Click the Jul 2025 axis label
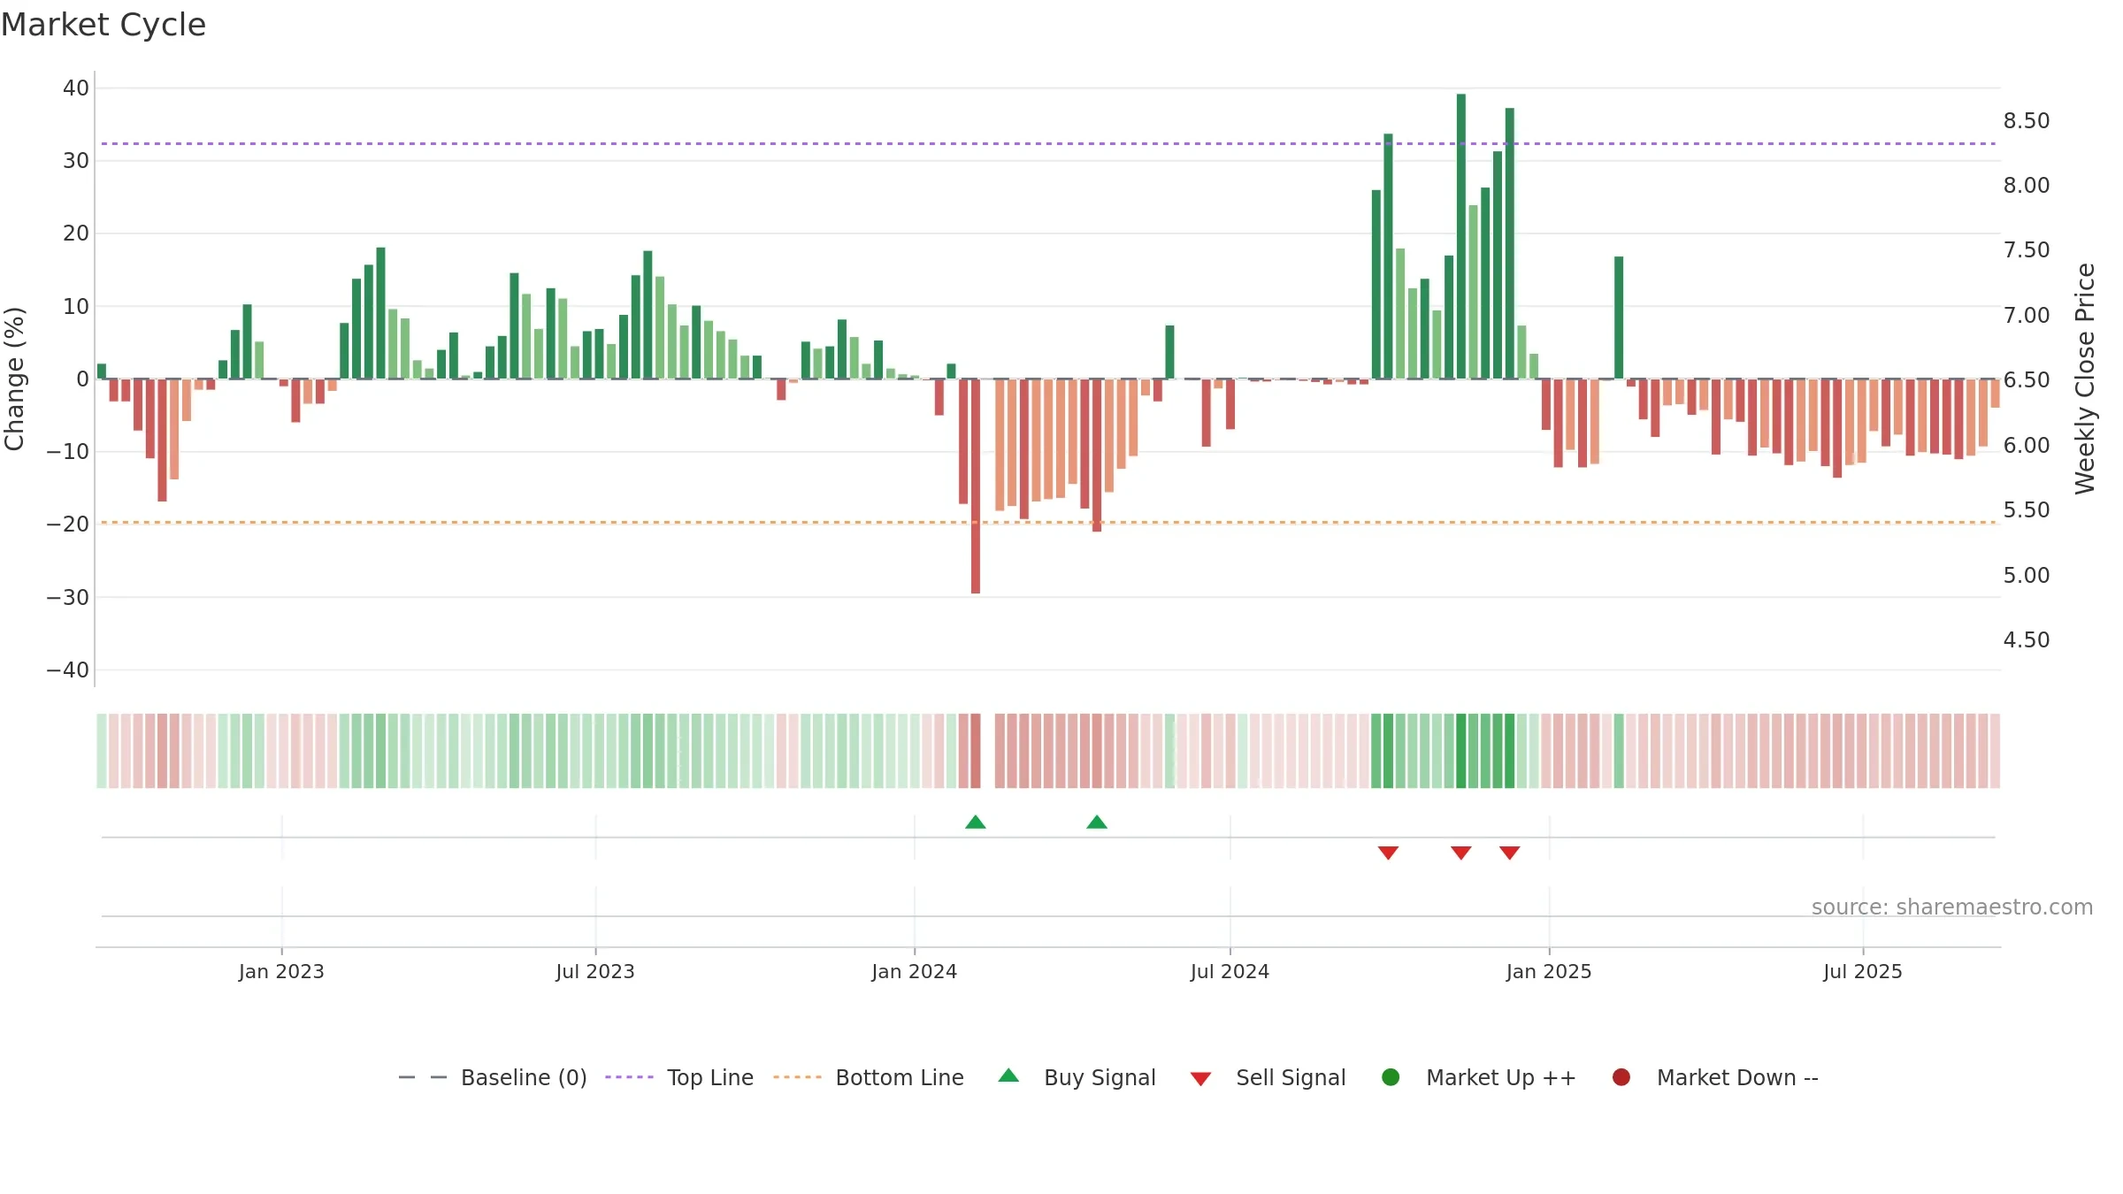Viewport: 2123px width, 1194px height. pyautogui.click(x=1863, y=972)
